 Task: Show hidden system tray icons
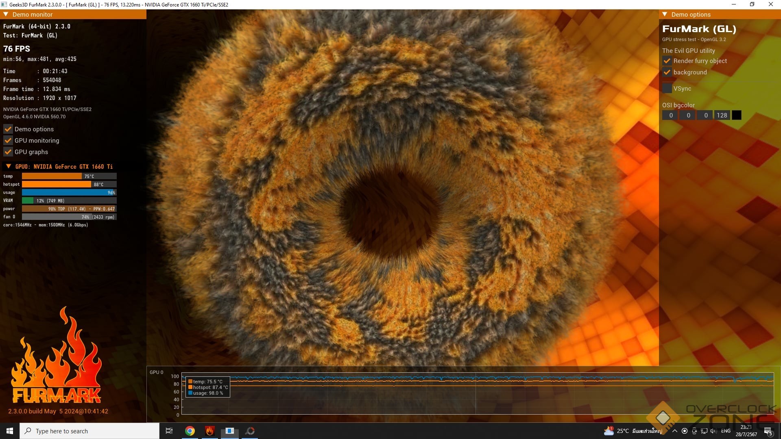(x=675, y=431)
